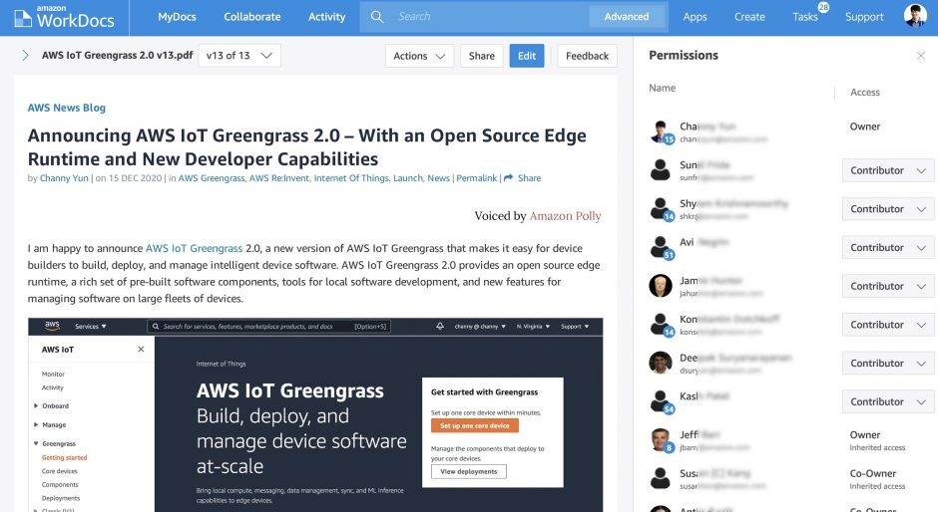Screen dimensions: 938x512
Task: Open the Create menu
Action: pos(749,17)
